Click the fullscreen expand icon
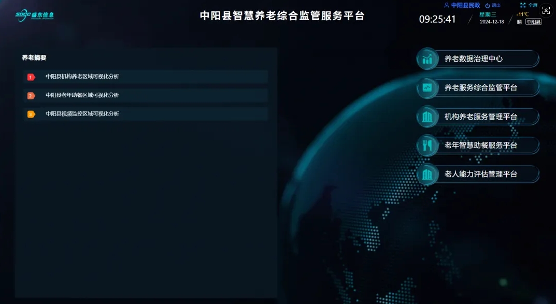The width and height of the screenshot is (556, 304). tap(523, 5)
